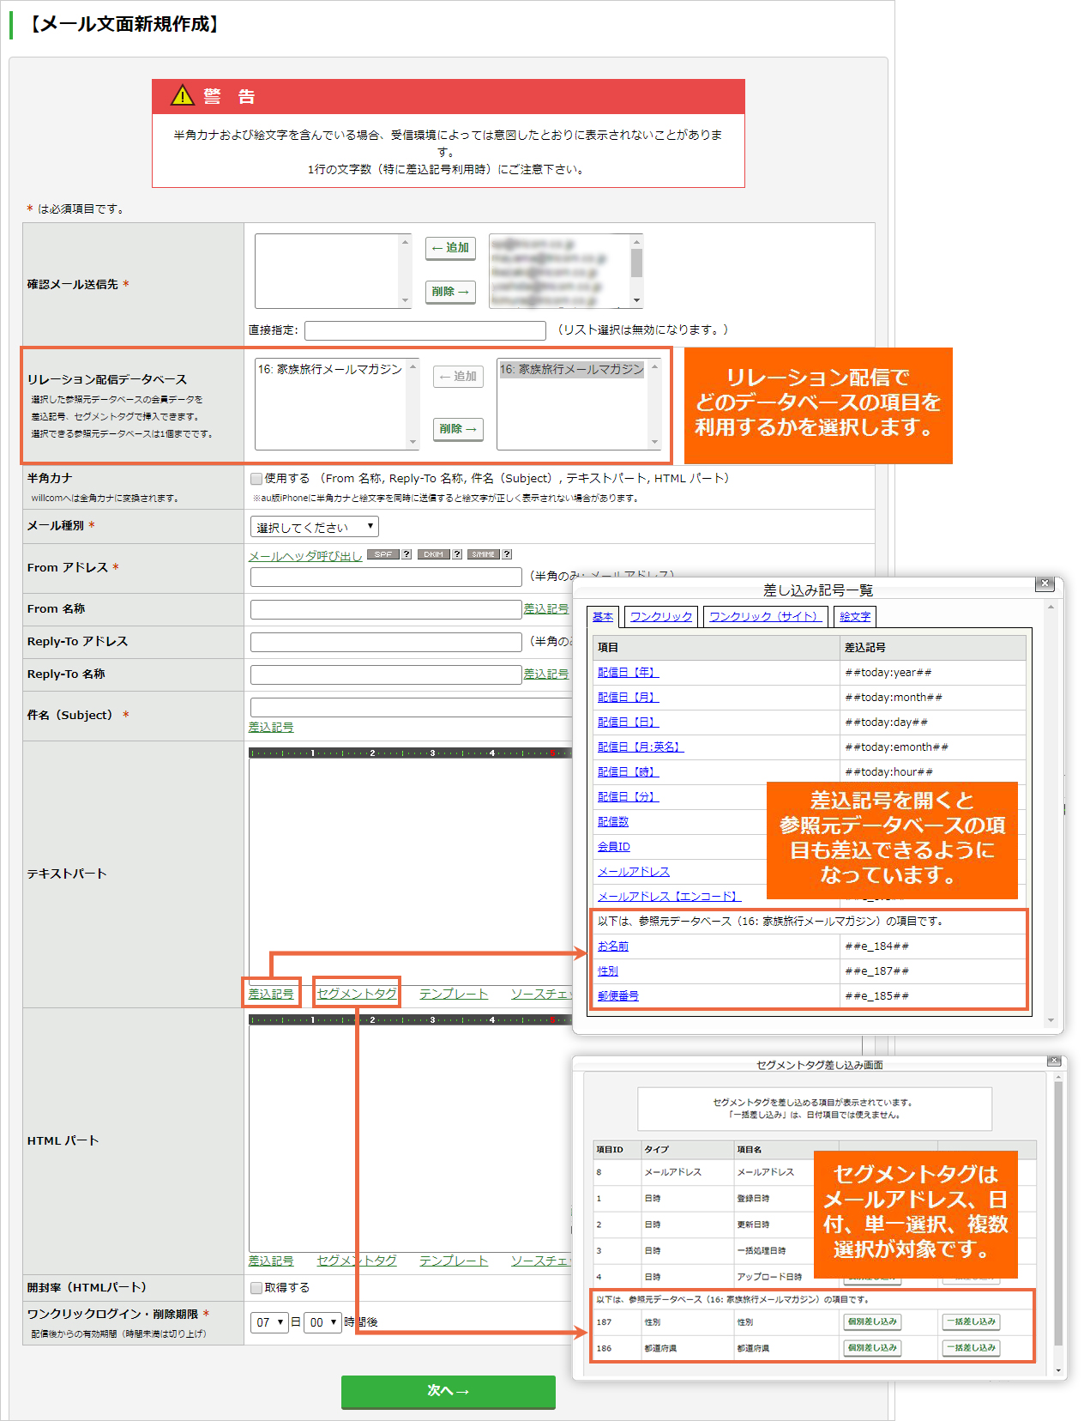The height and width of the screenshot is (1421, 1090).
Task: Tick the 開封率 取得する checkbox
Action: pyautogui.click(x=256, y=1288)
